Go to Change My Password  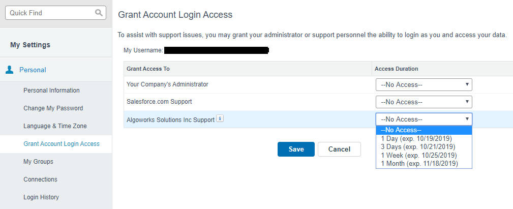(53, 108)
